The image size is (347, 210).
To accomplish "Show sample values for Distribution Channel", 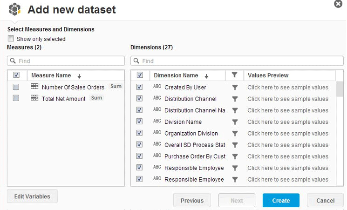I will coord(288,99).
